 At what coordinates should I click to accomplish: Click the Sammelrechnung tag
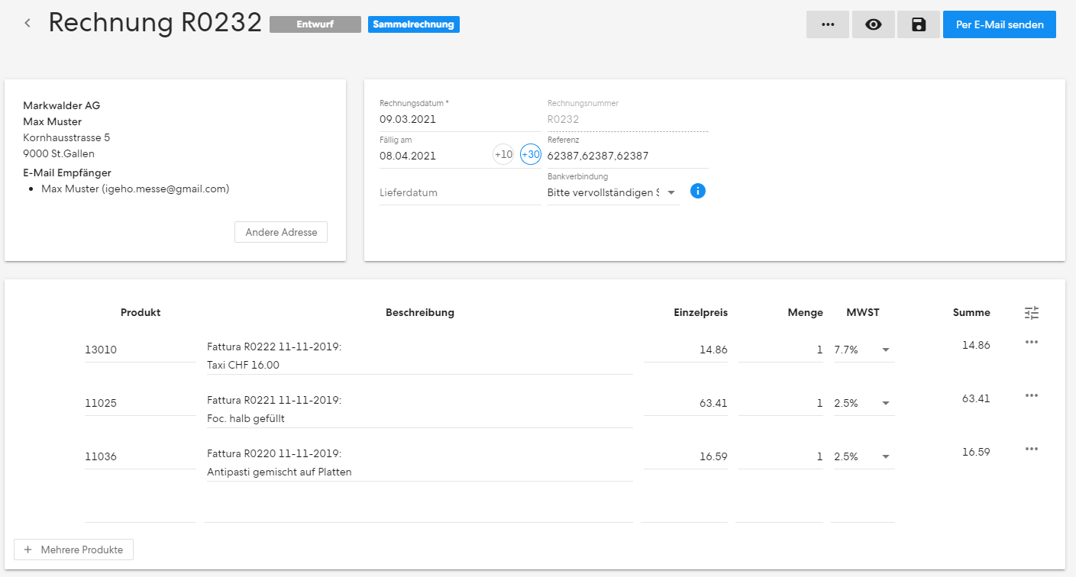414,24
